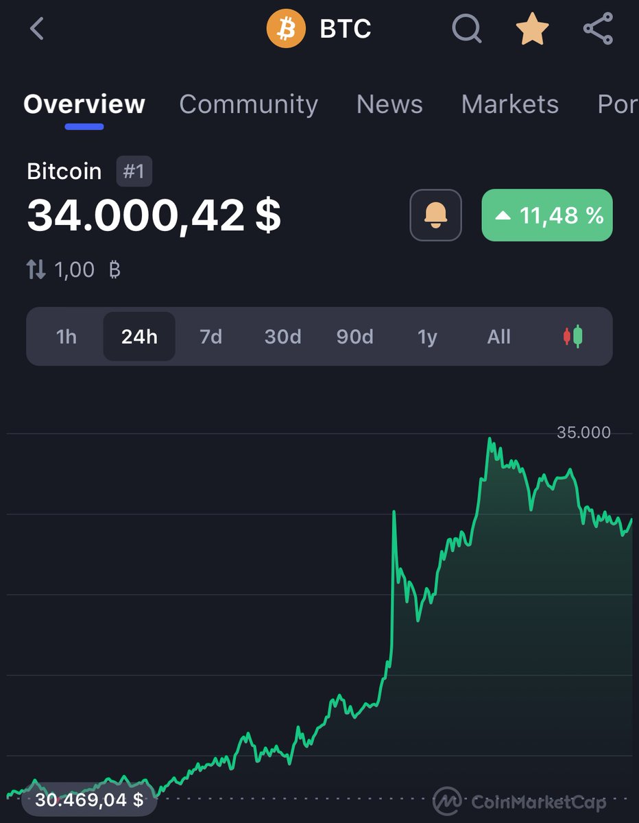Toggle the favorite star icon
The width and height of the screenshot is (639, 823).
pyautogui.click(x=532, y=29)
